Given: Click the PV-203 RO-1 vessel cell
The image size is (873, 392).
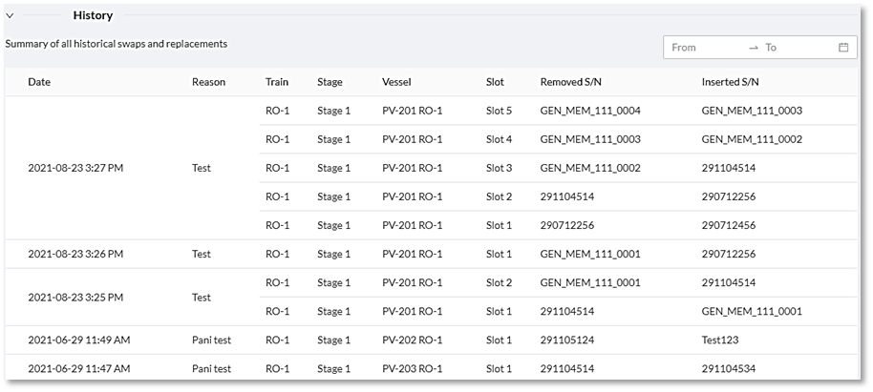Looking at the screenshot, I should (x=412, y=369).
